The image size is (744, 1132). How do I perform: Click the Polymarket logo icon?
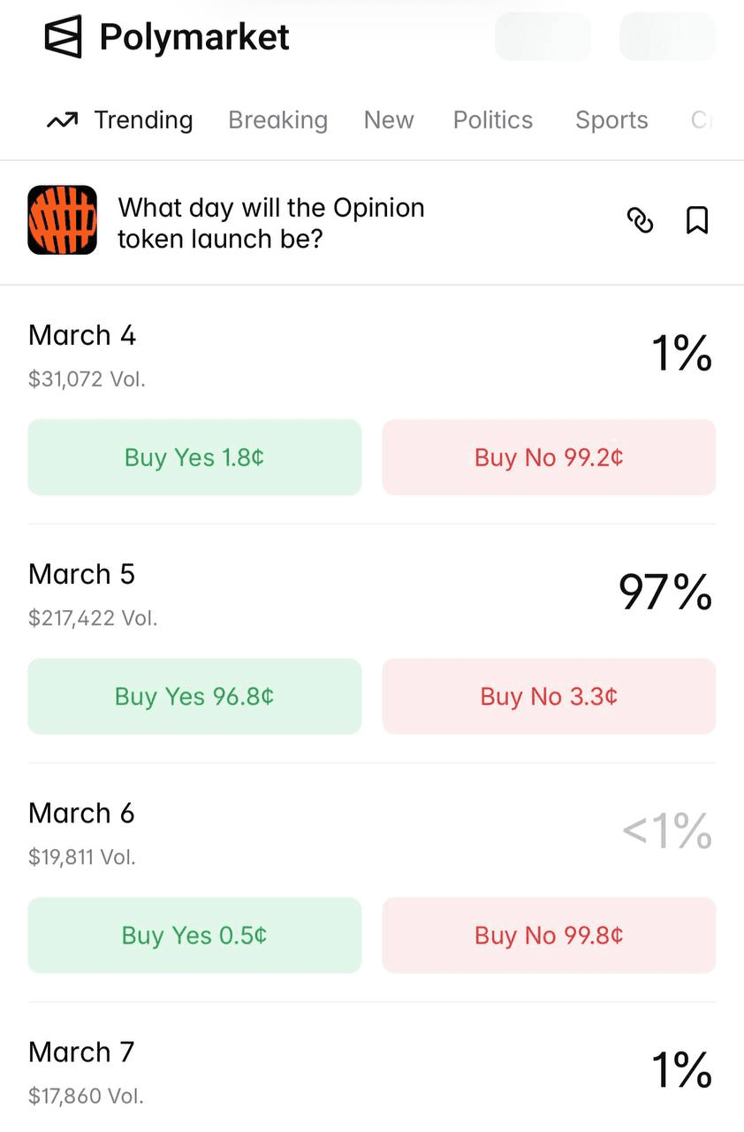tap(63, 37)
